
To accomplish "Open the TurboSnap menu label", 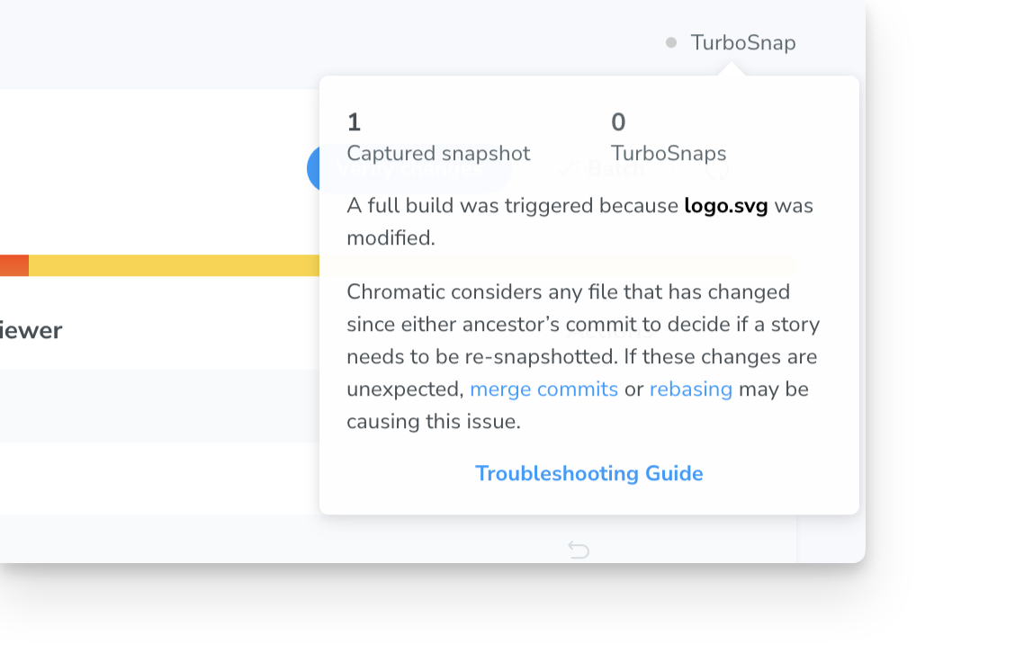I will point(743,42).
